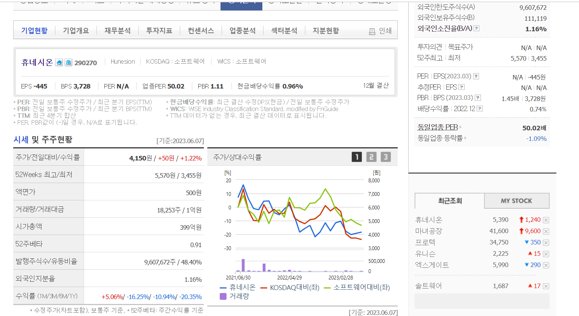The width and height of the screenshot is (579, 316).
Task: Click the price value 4,150원
Action: pos(141,158)
